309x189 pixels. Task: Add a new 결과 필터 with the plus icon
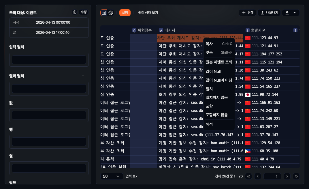click(83, 76)
